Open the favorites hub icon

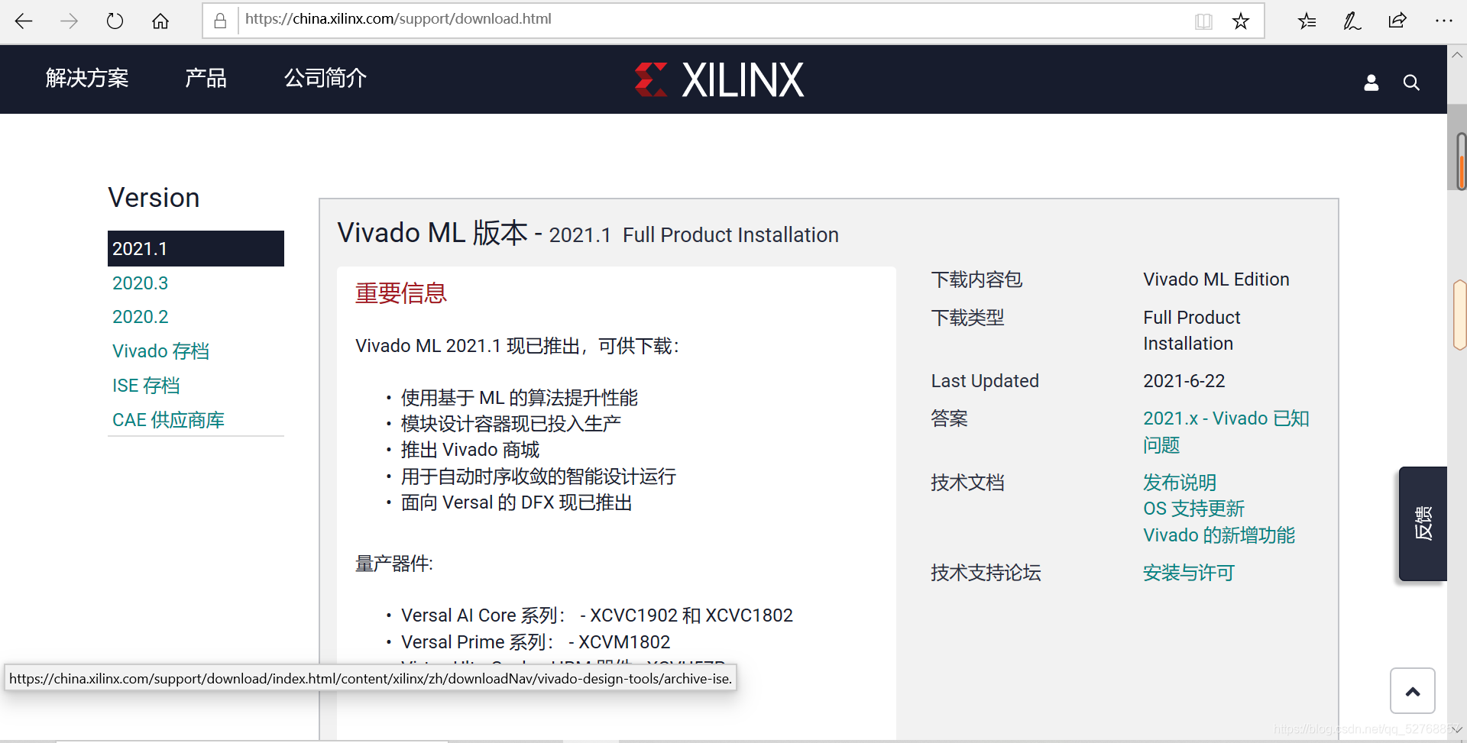click(x=1307, y=21)
